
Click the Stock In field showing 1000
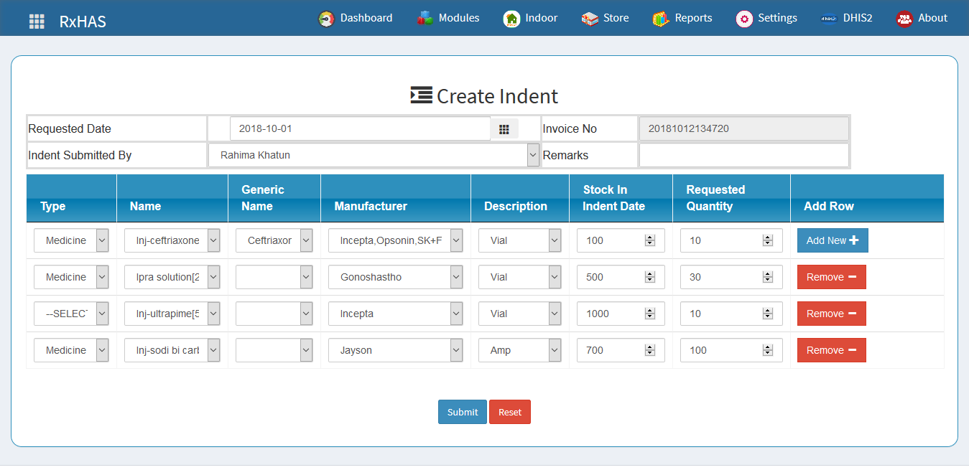click(x=621, y=314)
